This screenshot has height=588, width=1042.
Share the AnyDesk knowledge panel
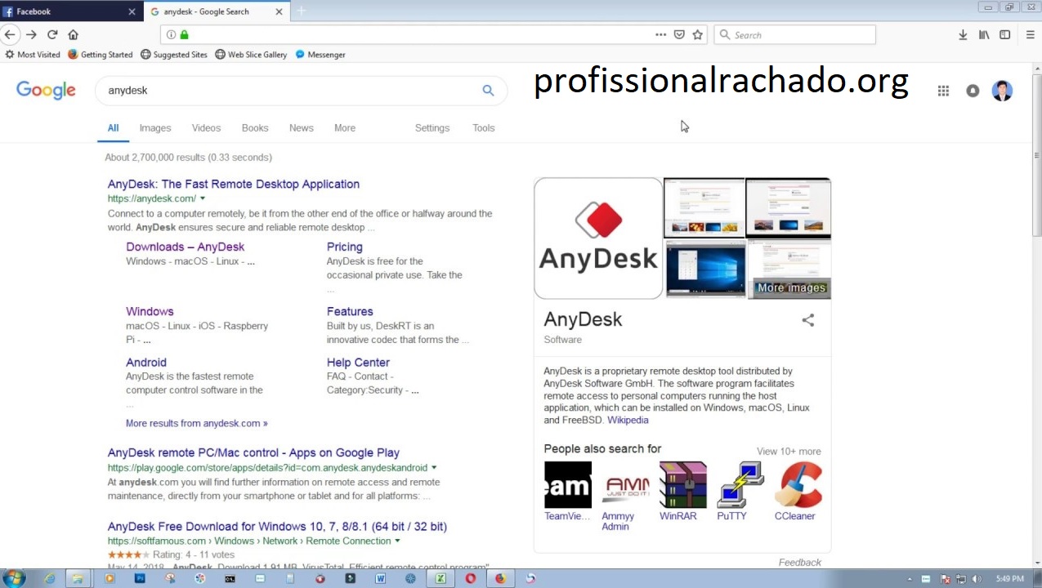(x=808, y=320)
